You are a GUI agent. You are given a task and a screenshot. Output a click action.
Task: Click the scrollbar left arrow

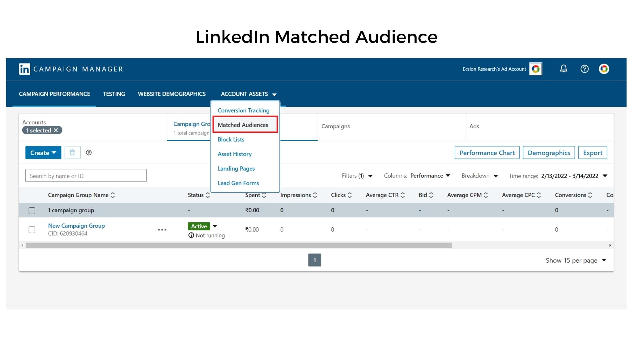pos(22,245)
